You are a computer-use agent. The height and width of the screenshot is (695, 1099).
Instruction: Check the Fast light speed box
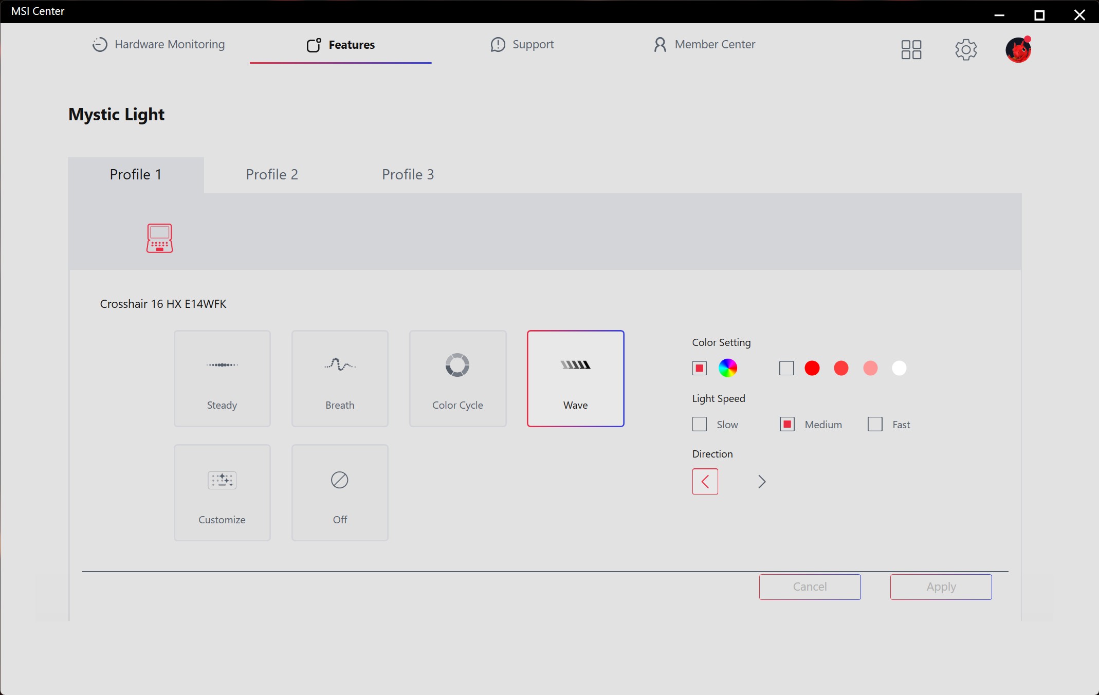(875, 424)
